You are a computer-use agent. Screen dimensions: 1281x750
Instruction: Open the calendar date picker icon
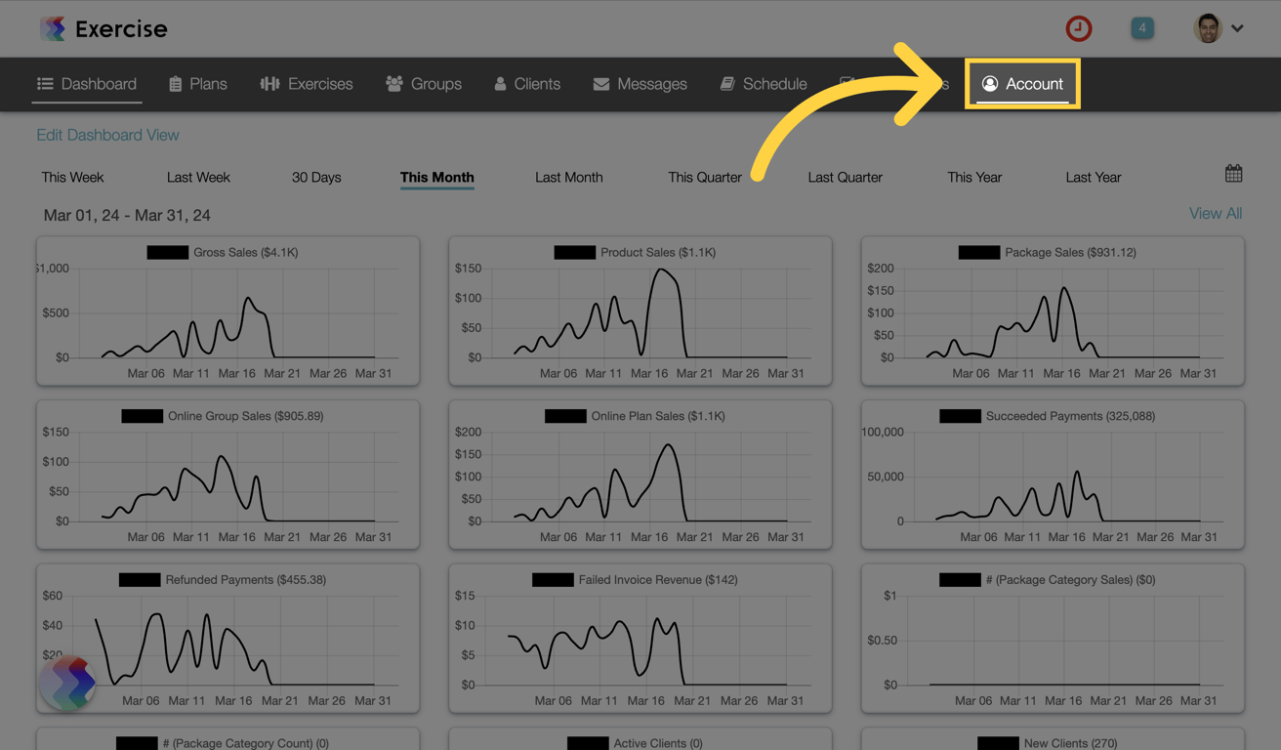tap(1233, 174)
